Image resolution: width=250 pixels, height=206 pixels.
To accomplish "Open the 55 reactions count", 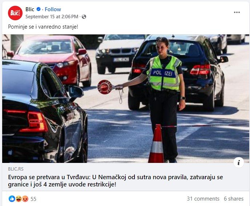I will pyautogui.click(x=33, y=199).
